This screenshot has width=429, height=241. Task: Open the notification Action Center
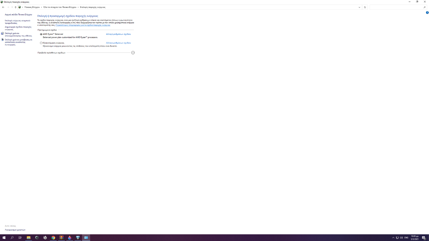[424, 238]
